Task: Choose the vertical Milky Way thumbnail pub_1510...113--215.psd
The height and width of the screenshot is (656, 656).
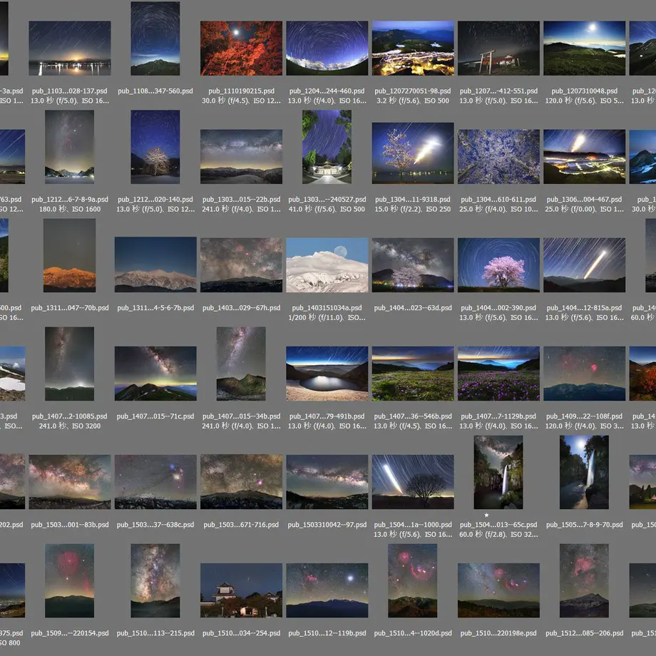Action: coord(155,580)
